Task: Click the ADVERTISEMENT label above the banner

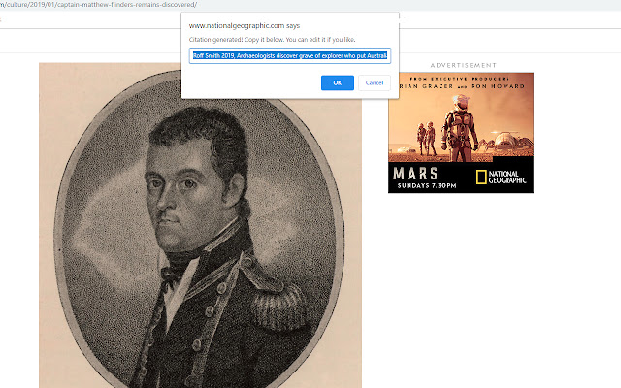Action: coord(463,65)
